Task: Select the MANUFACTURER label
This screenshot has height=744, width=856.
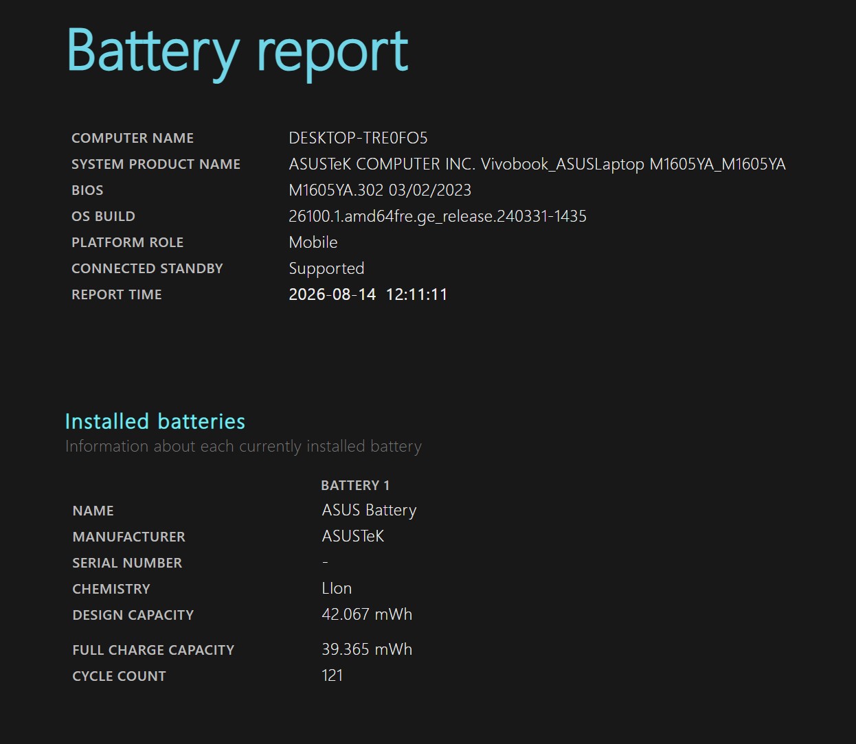Action: 128,537
